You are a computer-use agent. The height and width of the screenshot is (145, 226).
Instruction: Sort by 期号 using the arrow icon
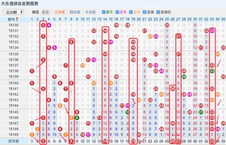pyautogui.click(x=17, y=19)
